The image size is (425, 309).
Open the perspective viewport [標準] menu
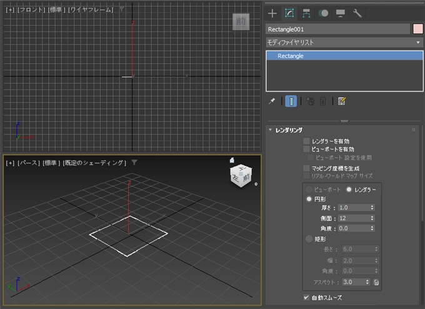51,163
